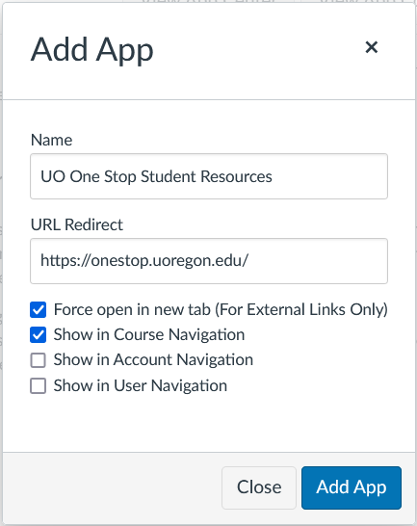Click the Name field label

51,140
